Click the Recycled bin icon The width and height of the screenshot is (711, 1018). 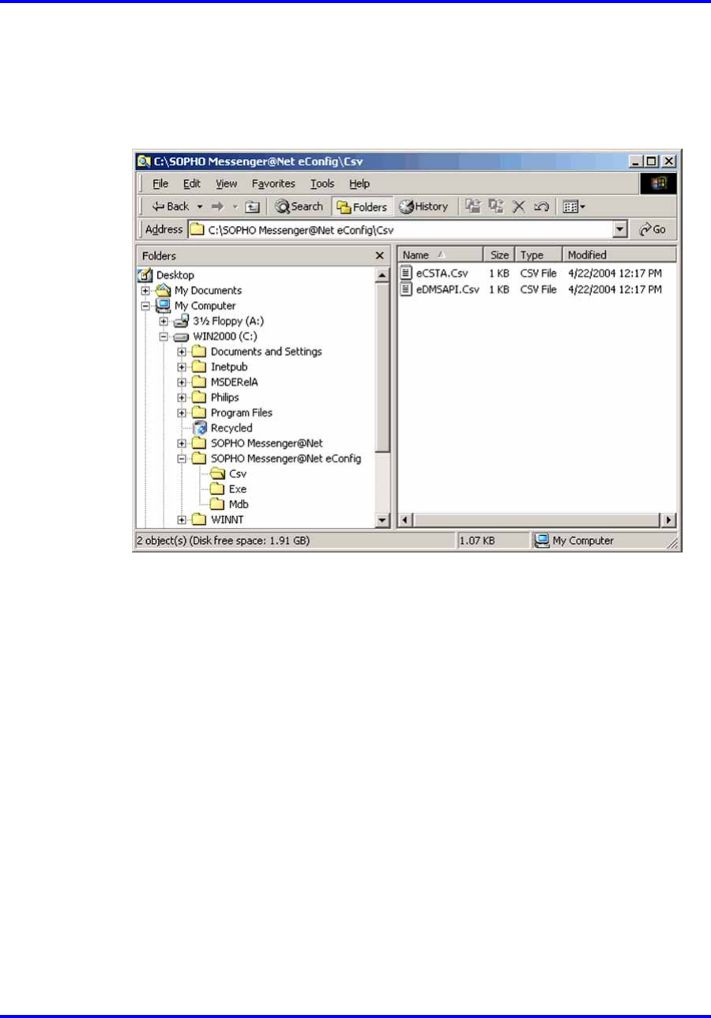coord(200,428)
